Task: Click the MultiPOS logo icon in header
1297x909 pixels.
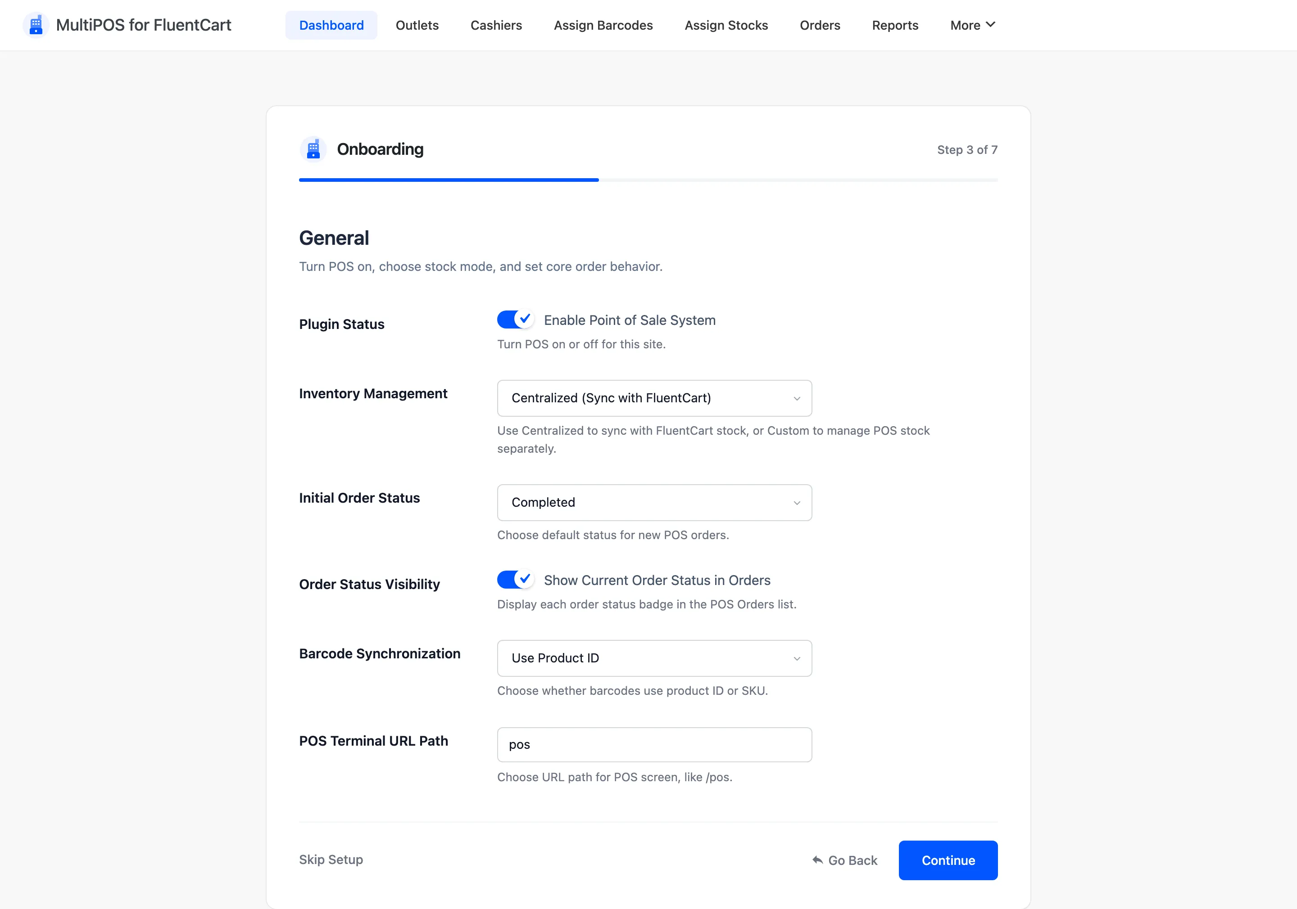Action: click(36, 25)
